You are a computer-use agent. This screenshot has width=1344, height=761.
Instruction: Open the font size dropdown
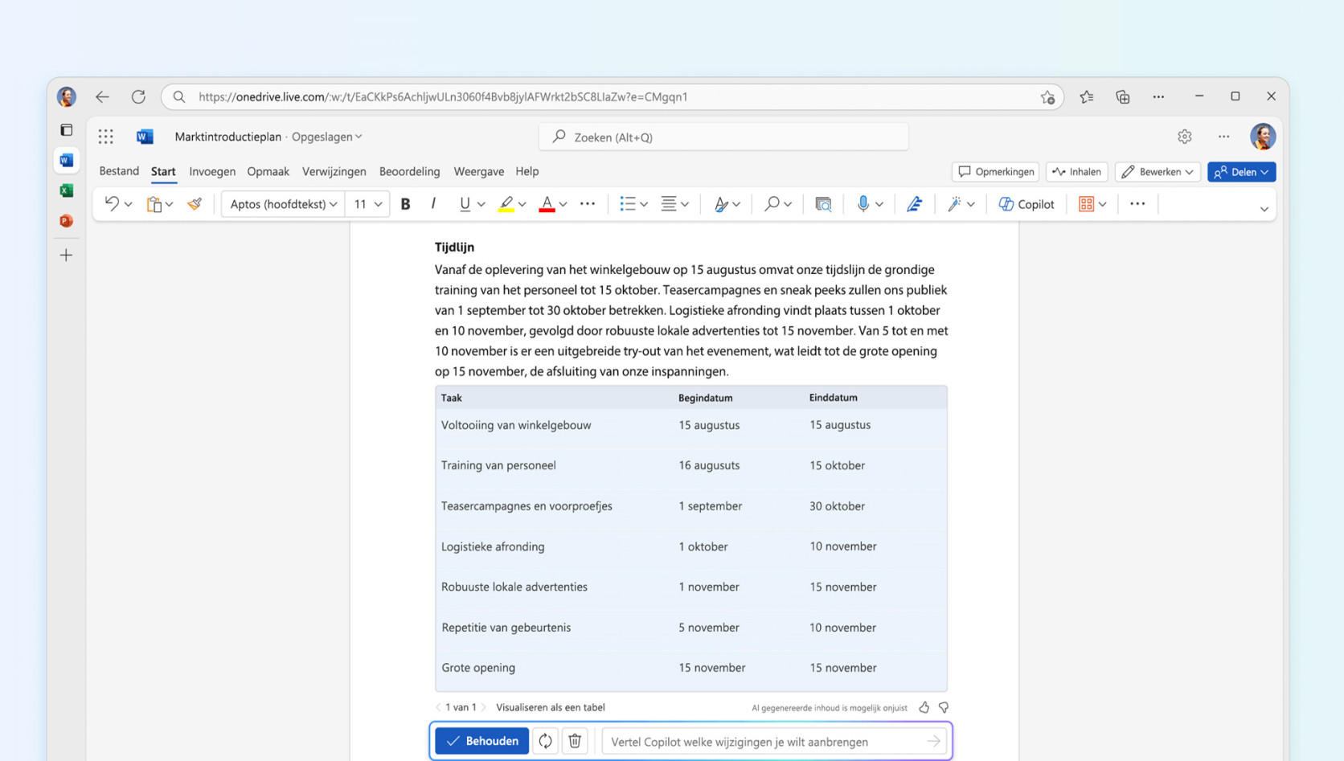[368, 204]
